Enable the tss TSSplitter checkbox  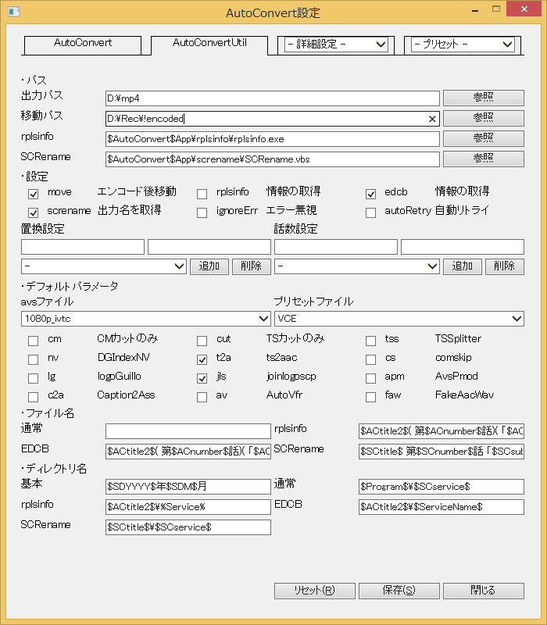[x=370, y=341]
